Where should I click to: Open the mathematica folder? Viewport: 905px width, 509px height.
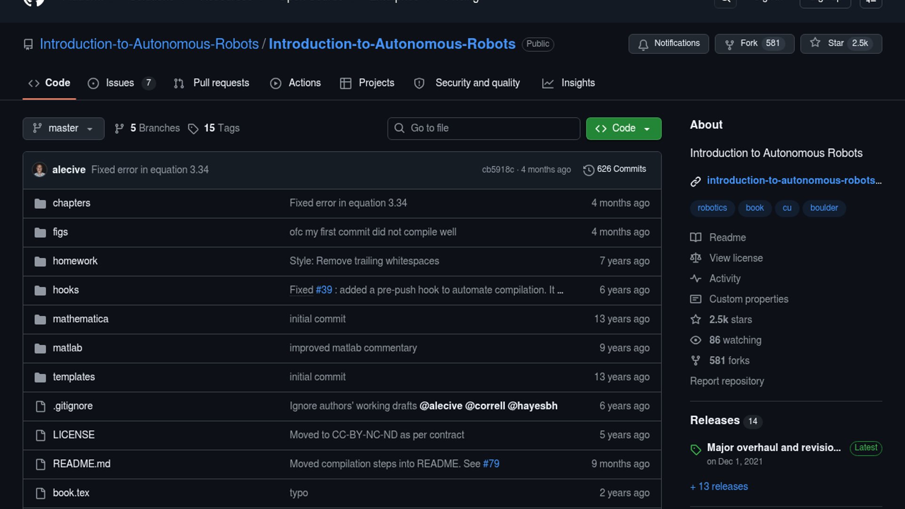[81, 319]
